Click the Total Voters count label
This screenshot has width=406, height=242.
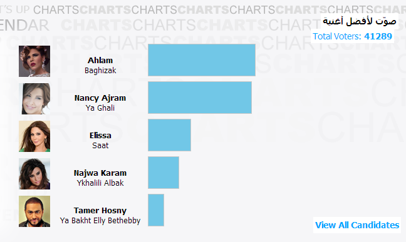point(352,36)
